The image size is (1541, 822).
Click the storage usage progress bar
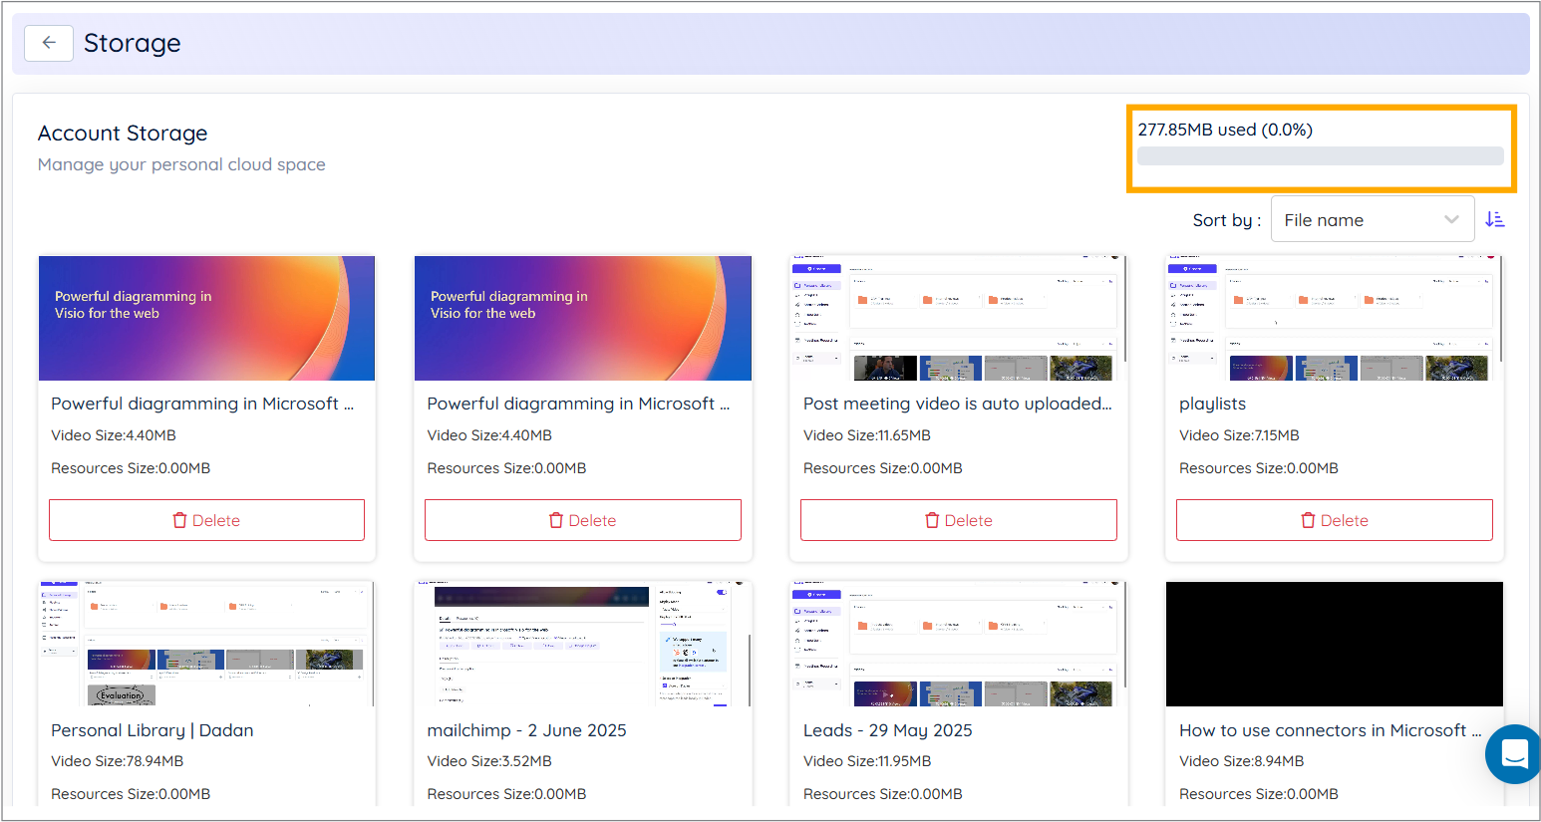click(1320, 156)
